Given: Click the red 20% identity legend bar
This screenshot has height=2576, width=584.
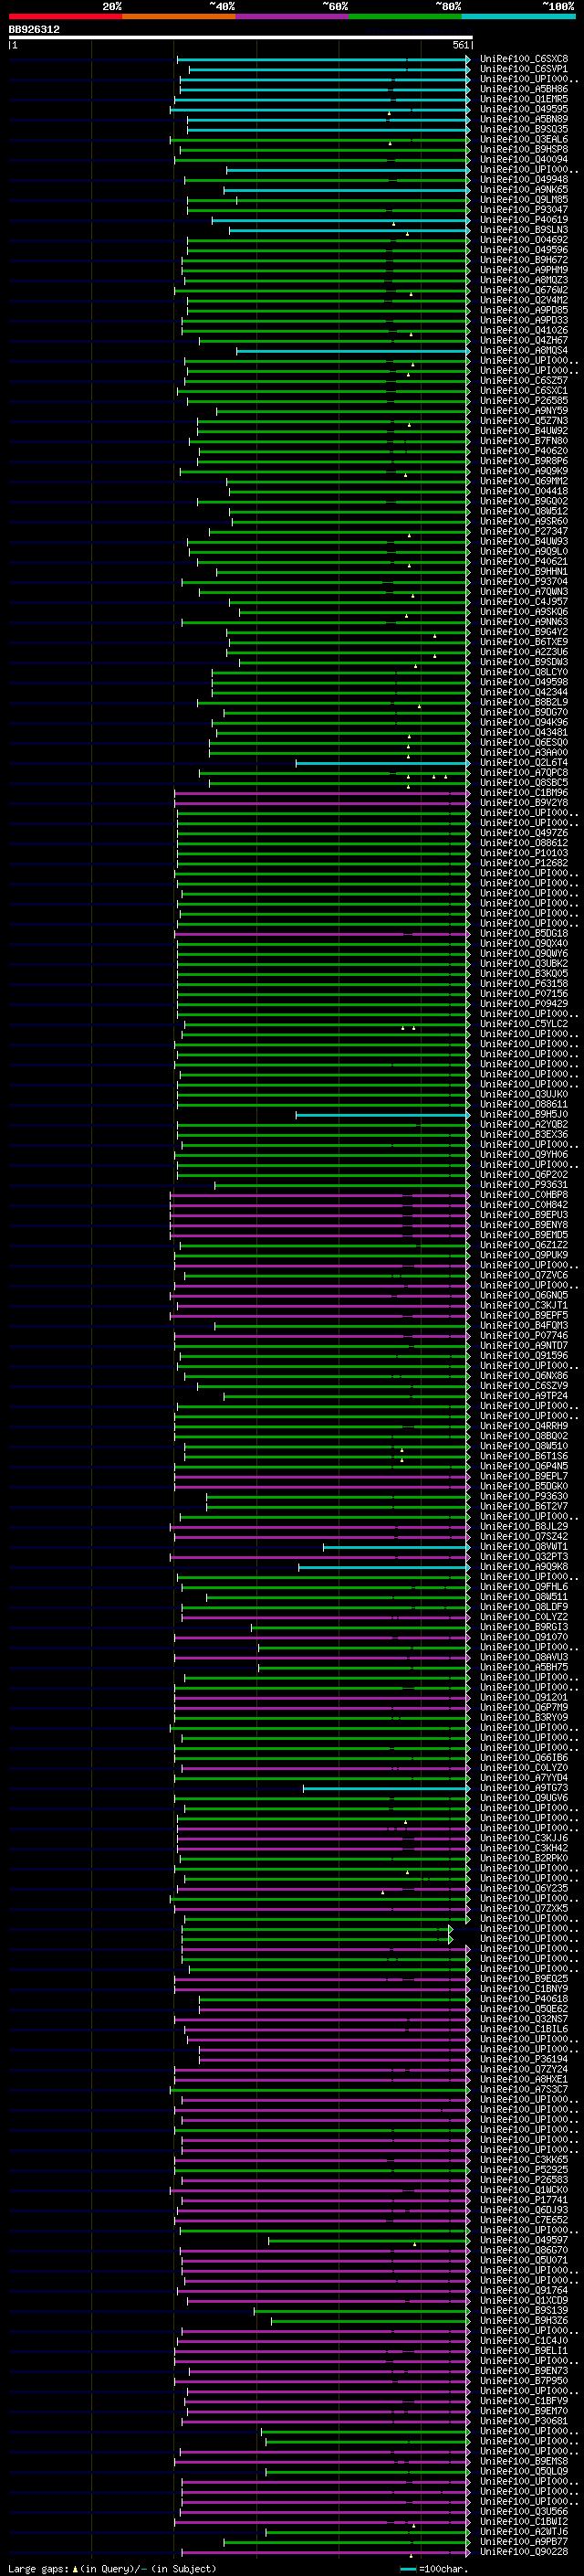Looking at the screenshot, I should [65, 16].
